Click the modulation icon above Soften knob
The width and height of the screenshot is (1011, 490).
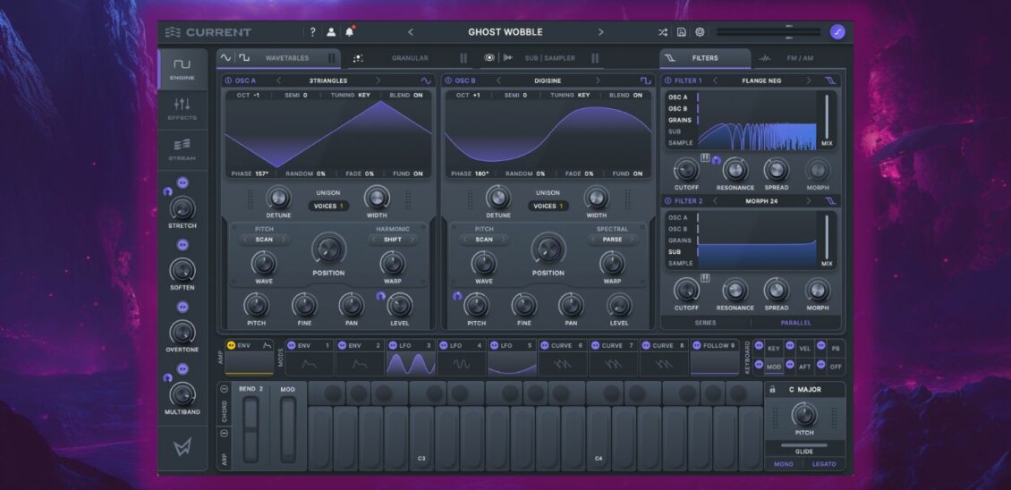(x=183, y=245)
